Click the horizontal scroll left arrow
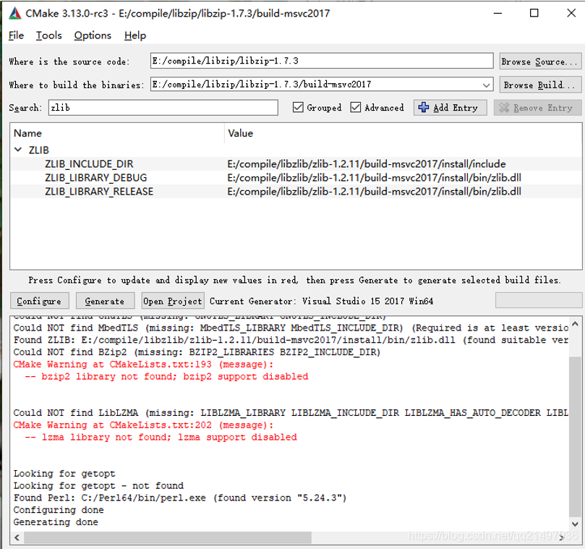Image resolution: width=585 pixels, height=549 pixels. 17,537
